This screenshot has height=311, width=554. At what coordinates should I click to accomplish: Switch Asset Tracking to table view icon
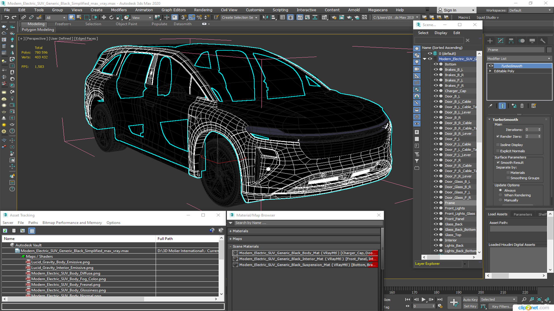(32, 231)
